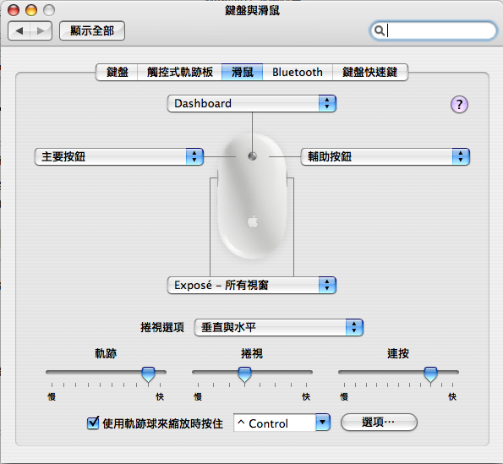This screenshot has width=503, height=464.
Task: Open the ^ Control modifier key combo box
Action: coord(282,423)
